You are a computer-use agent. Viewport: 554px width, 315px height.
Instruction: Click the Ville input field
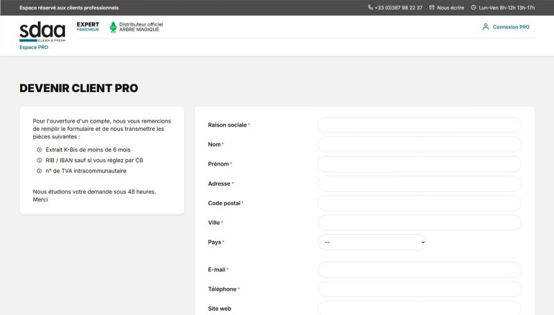(x=419, y=222)
